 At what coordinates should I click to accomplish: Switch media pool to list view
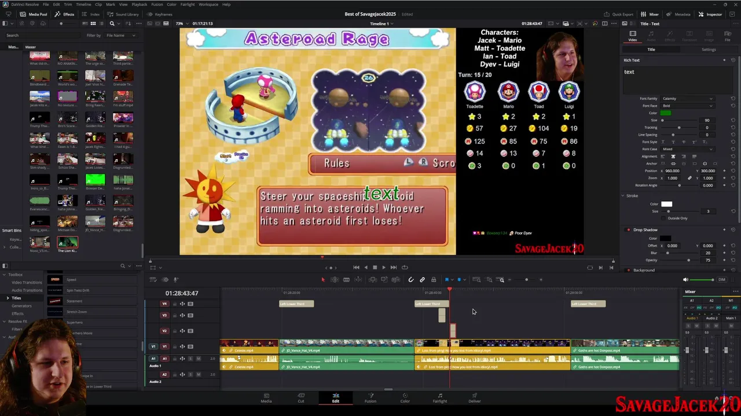pos(101,23)
